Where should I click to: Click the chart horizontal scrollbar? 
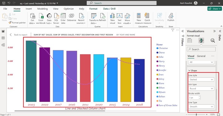tap(60, 111)
